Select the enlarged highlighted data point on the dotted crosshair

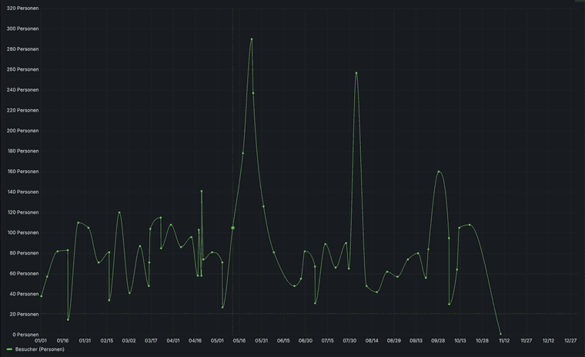pyautogui.click(x=233, y=228)
